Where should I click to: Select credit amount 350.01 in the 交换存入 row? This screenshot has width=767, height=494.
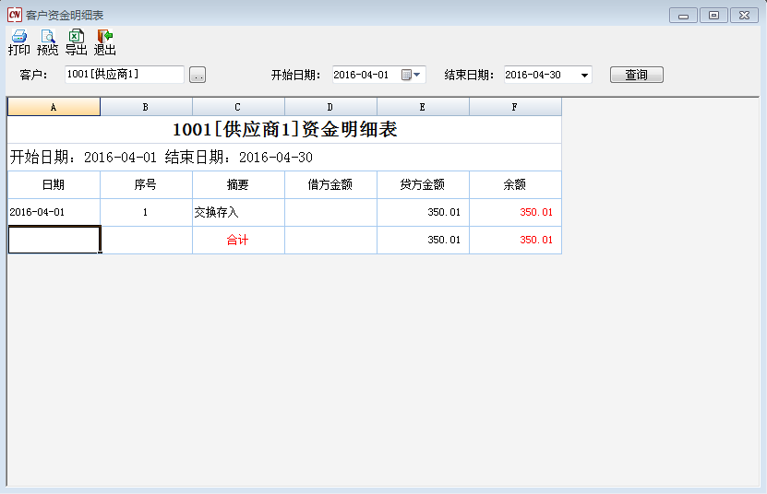click(x=423, y=212)
